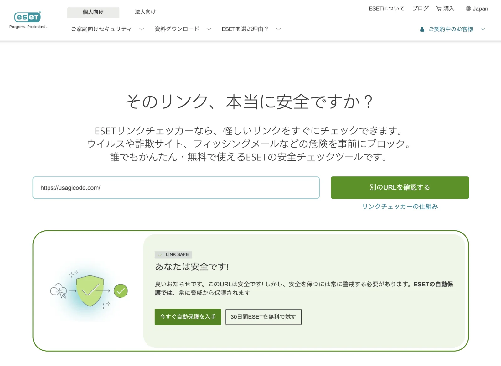The image size is (501, 366).
Task: Switch to the 個人向け tab
Action: pos(93,12)
